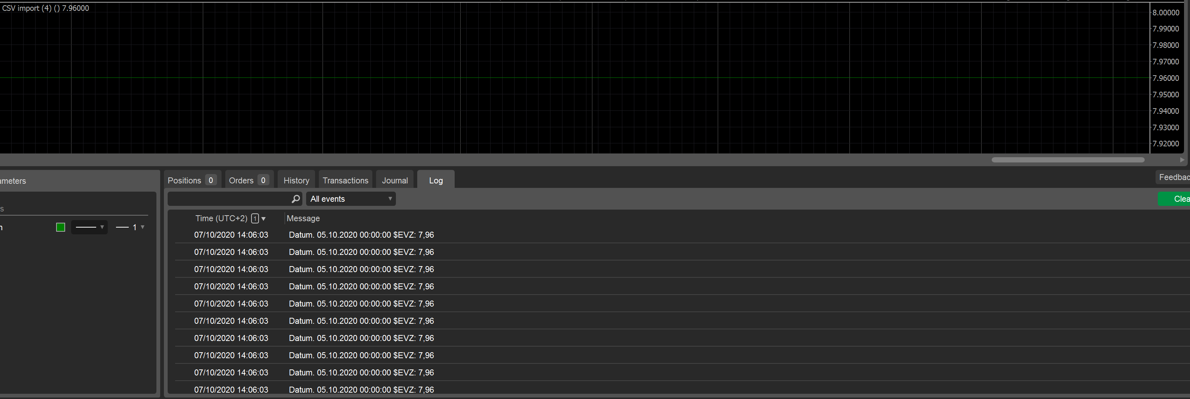Click the 7.96000 price axis label
Screen dimensions: 1190x399
click(x=1166, y=78)
